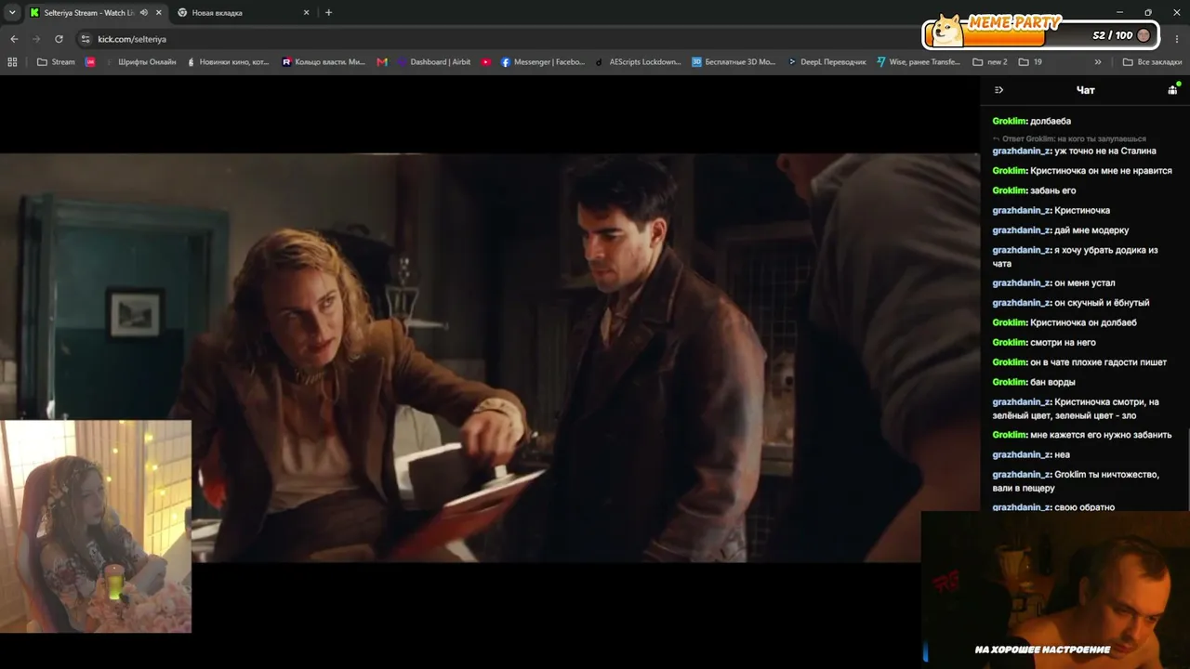Image resolution: width=1190 pixels, height=669 pixels.
Task: Click the Meme Party 52 / 100 progress bar
Action: (1039, 35)
